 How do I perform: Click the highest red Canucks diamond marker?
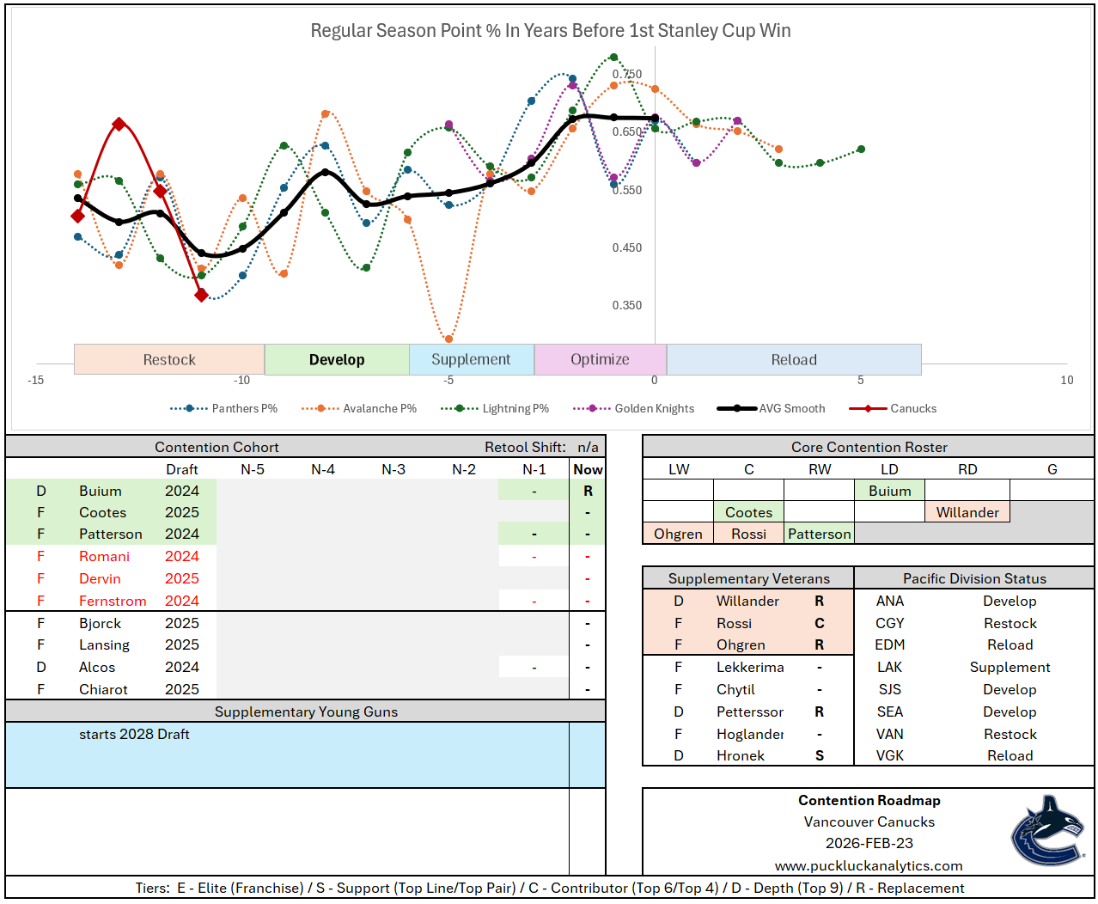119,125
